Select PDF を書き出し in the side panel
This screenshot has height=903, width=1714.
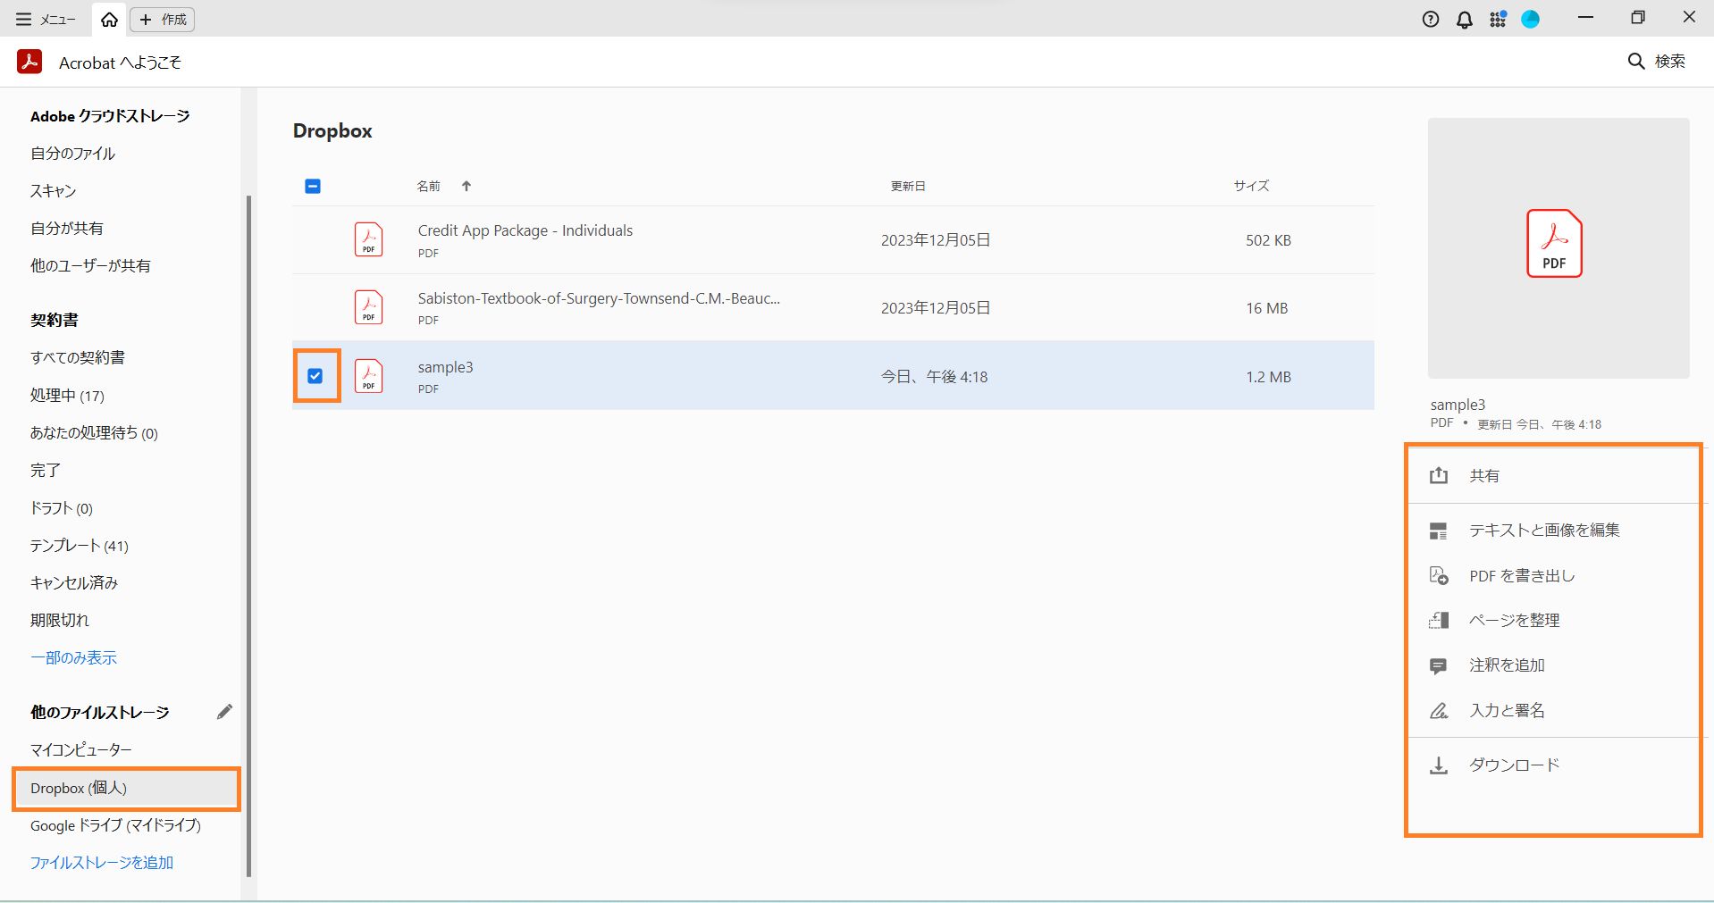(x=1522, y=576)
